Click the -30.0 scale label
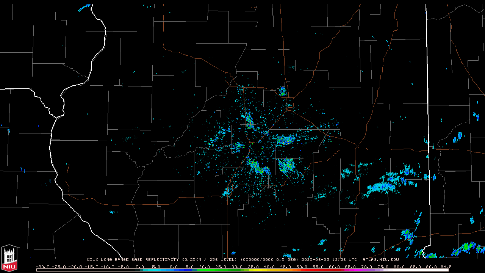 click(43, 267)
